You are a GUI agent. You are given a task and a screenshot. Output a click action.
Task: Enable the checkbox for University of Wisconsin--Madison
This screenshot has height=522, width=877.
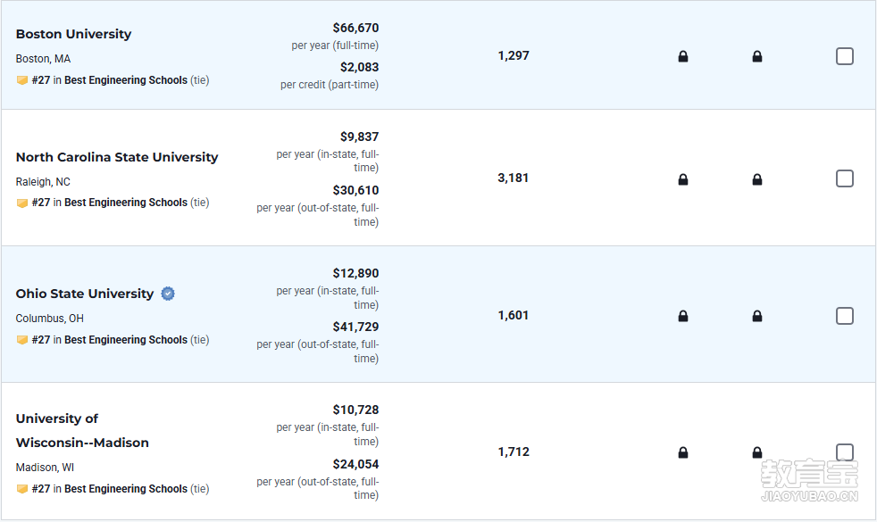tap(845, 452)
